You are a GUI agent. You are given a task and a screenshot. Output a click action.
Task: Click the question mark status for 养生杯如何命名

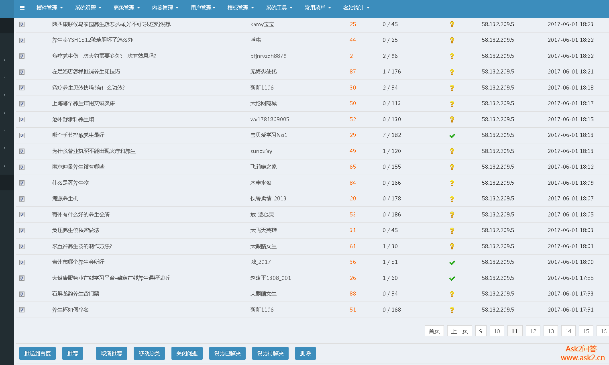[452, 310]
